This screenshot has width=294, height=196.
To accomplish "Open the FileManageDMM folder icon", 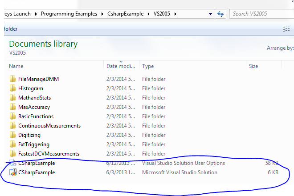I will [12, 79].
